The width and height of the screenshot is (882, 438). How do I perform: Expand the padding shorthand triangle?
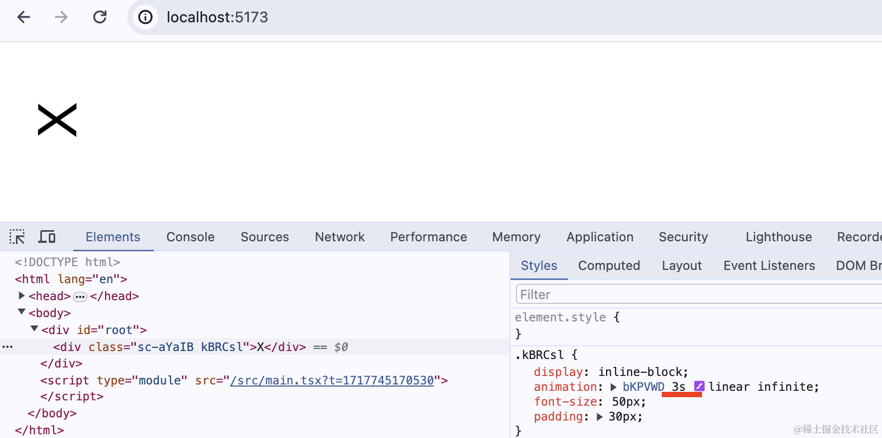pyautogui.click(x=600, y=417)
